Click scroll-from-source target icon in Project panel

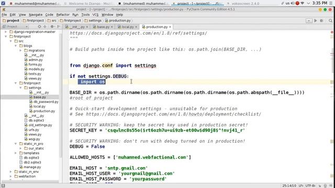[39, 27]
